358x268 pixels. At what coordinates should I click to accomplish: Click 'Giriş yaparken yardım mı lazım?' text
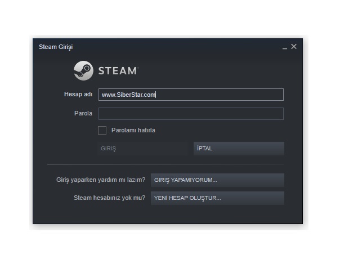coord(101,180)
